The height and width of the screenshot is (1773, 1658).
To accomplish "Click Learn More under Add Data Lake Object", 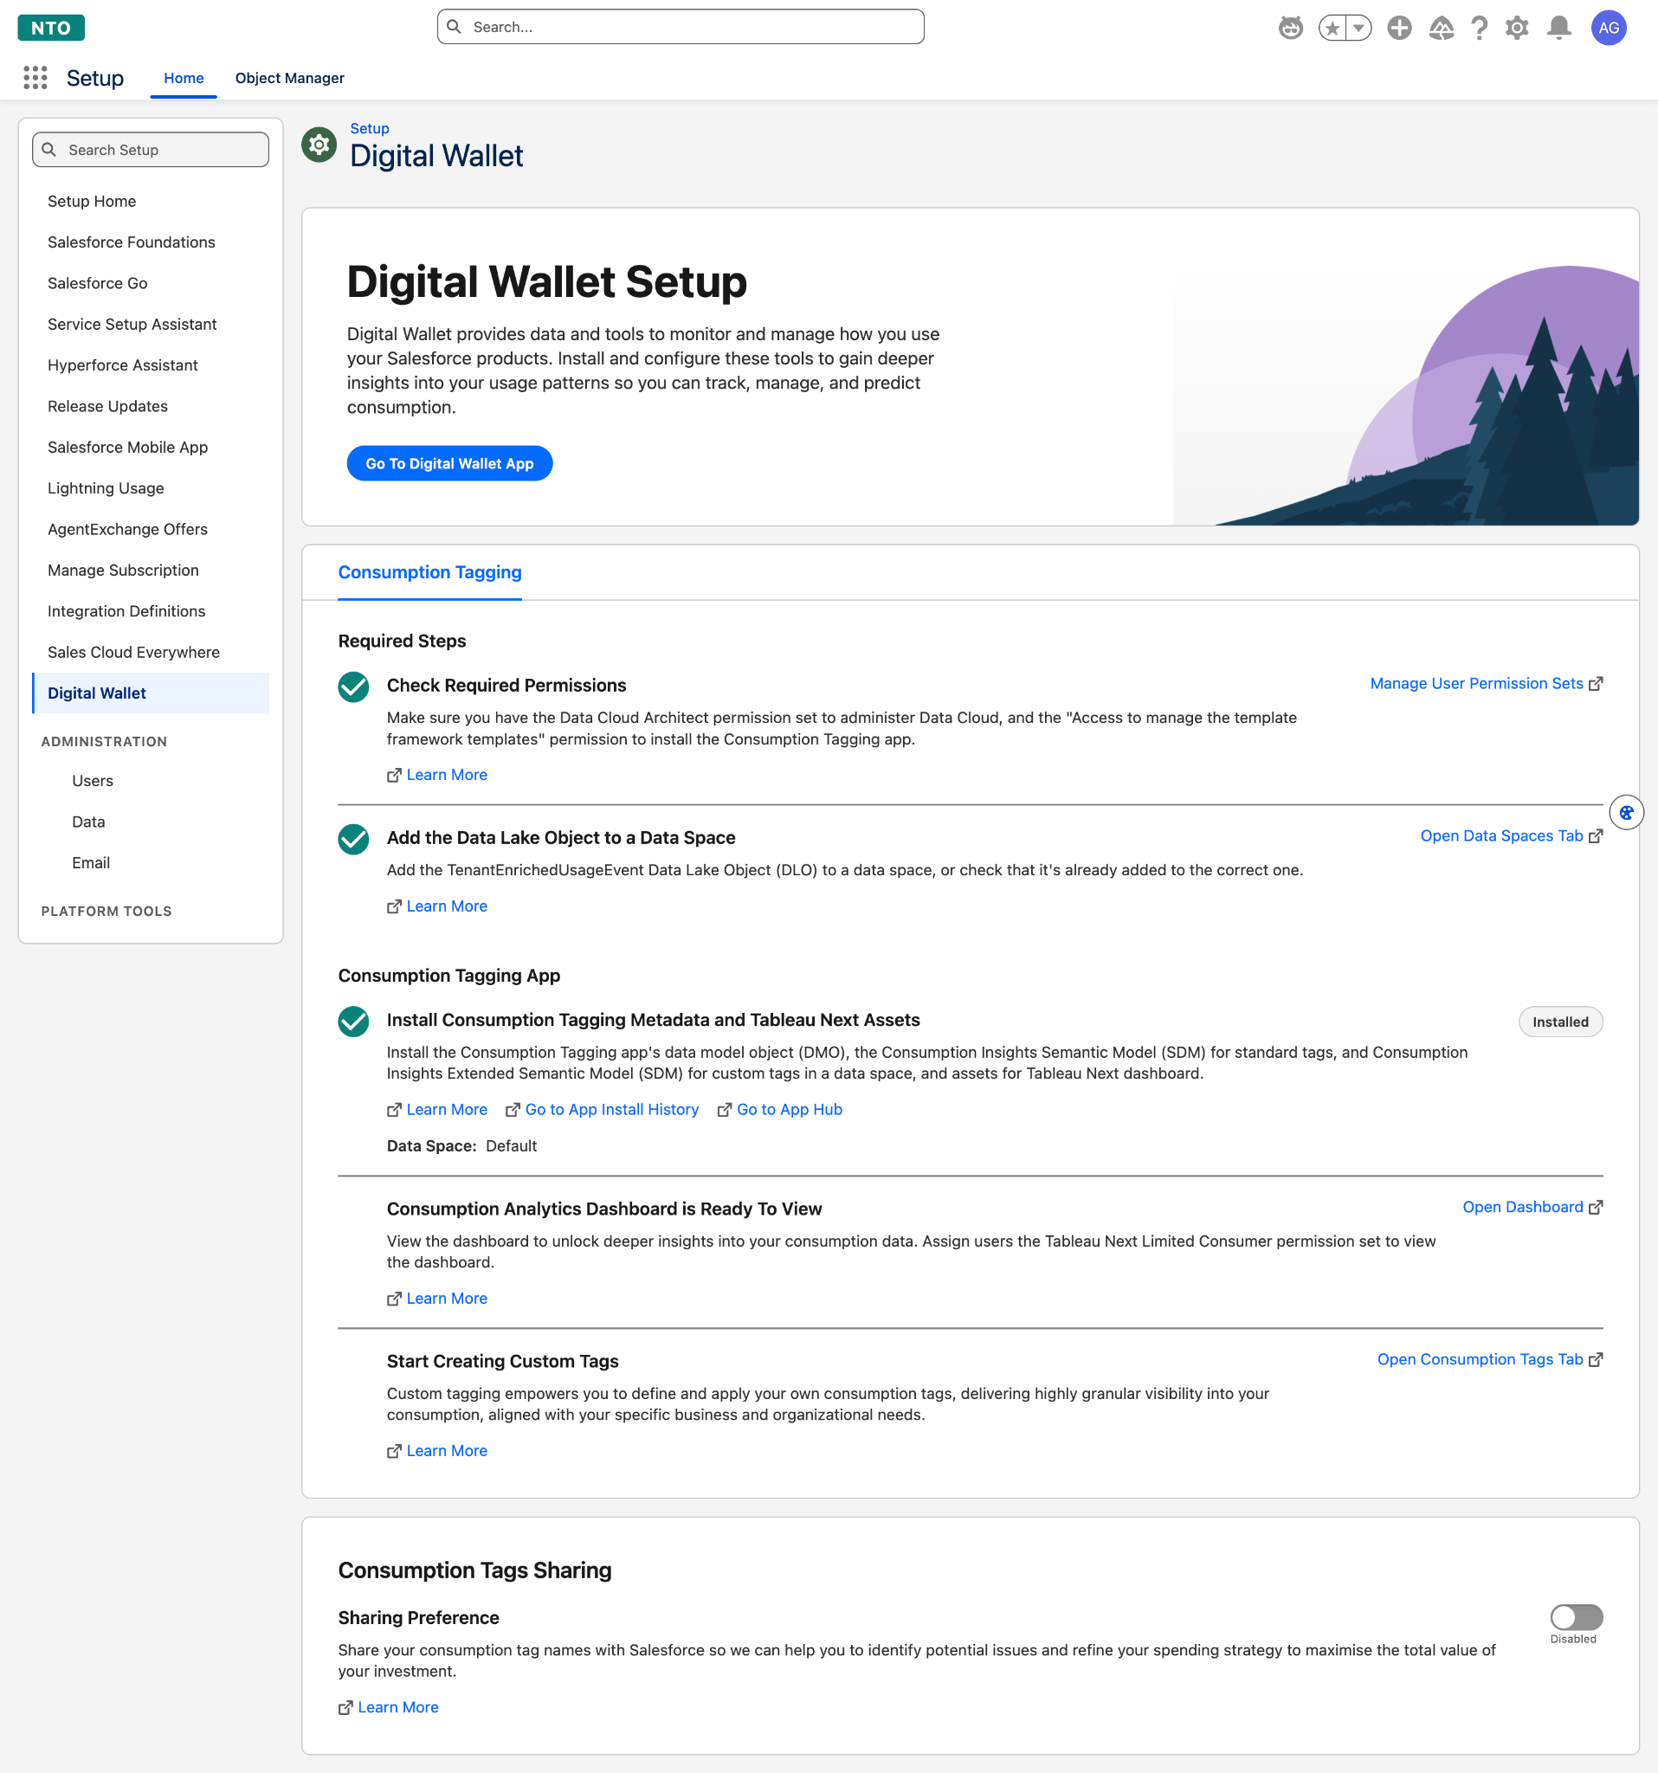I will click(437, 906).
